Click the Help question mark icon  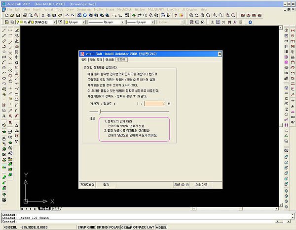[176, 15]
